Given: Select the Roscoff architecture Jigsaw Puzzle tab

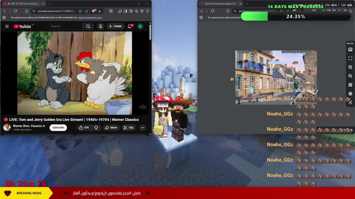Looking at the screenshot, I should coord(220,4).
